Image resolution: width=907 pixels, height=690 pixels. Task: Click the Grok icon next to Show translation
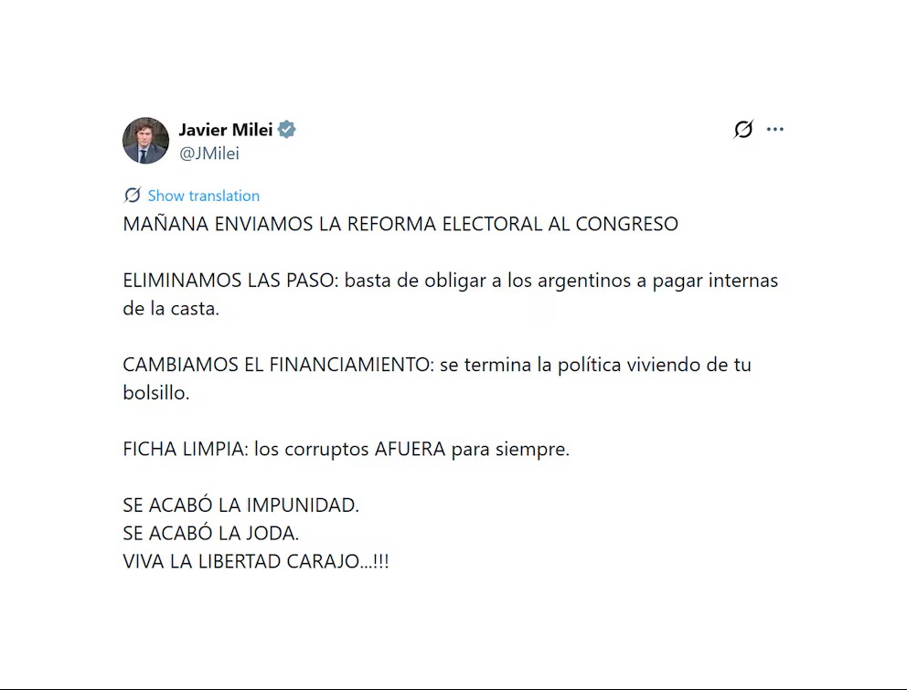click(133, 195)
